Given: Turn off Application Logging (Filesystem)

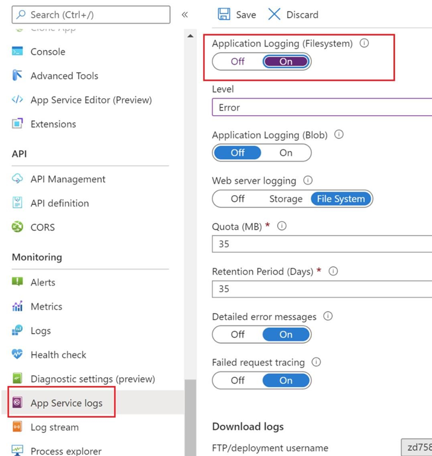Looking at the screenshot, I should tap(238, 62).
